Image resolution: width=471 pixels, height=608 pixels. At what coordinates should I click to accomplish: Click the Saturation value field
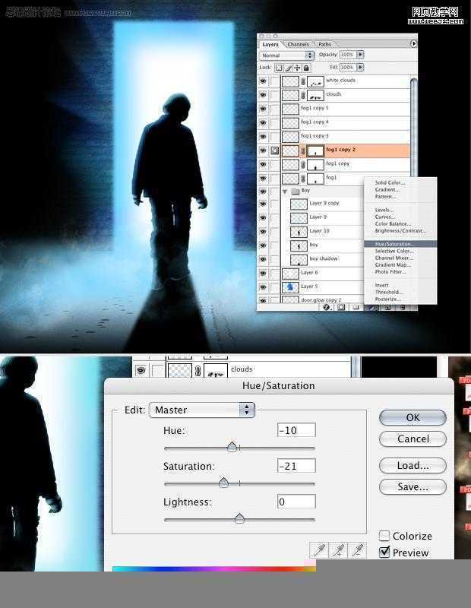pyautogui.click(x=296, y=466)
